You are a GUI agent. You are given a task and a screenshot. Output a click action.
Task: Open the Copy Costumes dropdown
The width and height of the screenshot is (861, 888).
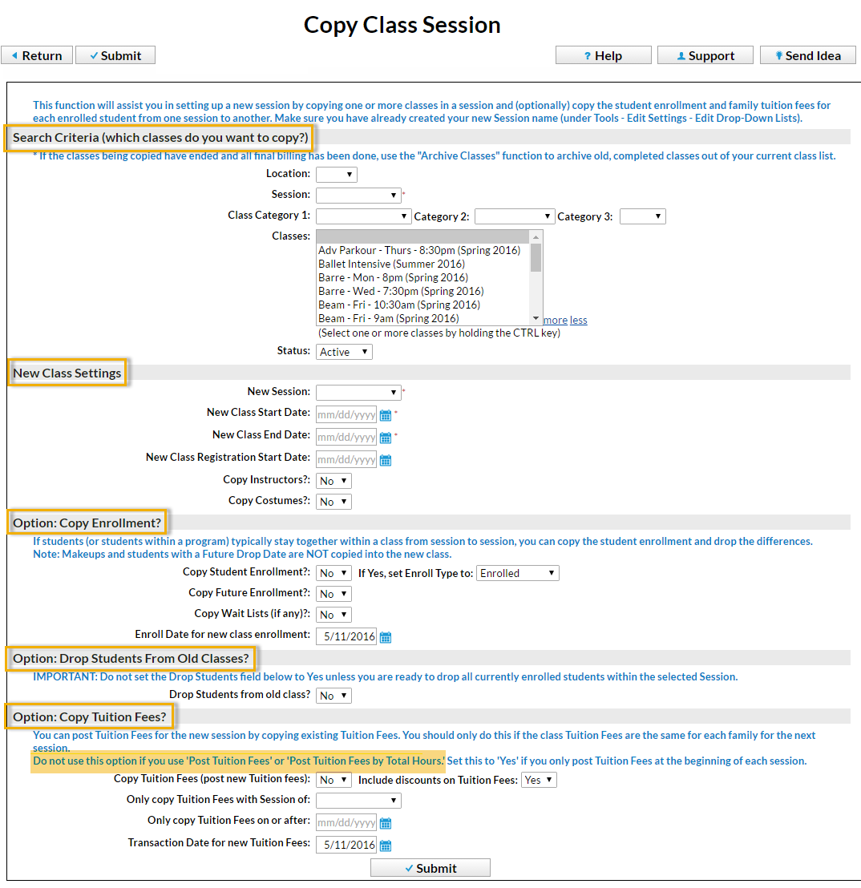point(333,502)
